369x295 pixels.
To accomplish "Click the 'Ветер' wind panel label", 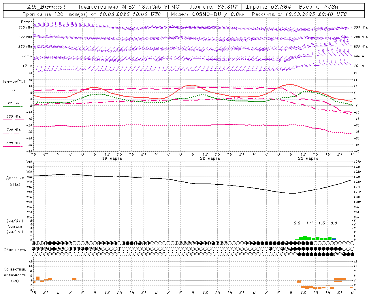I will (x=27, y=22).
